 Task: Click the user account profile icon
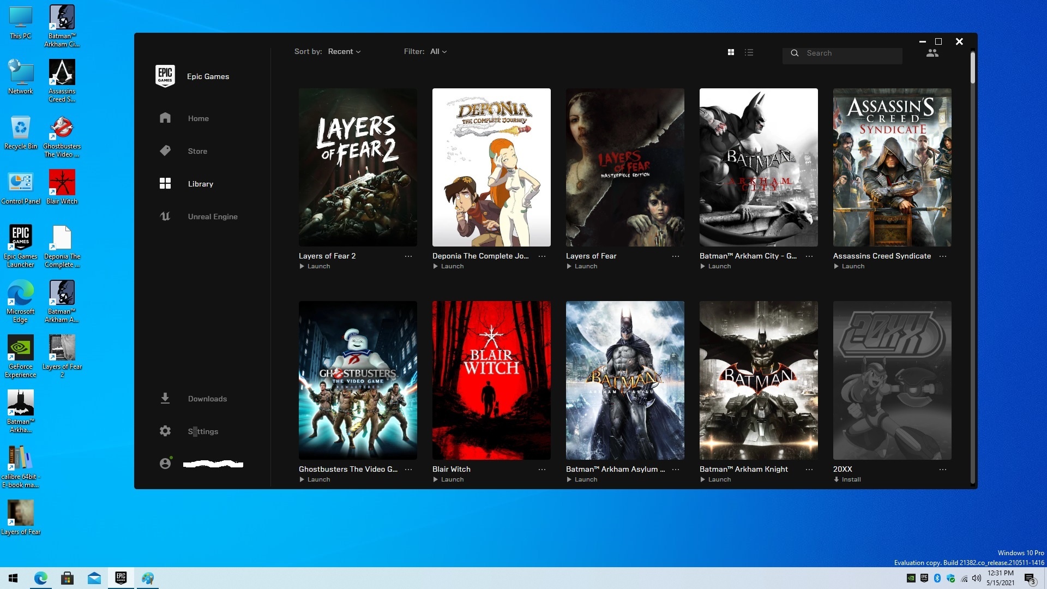point(165,464)
